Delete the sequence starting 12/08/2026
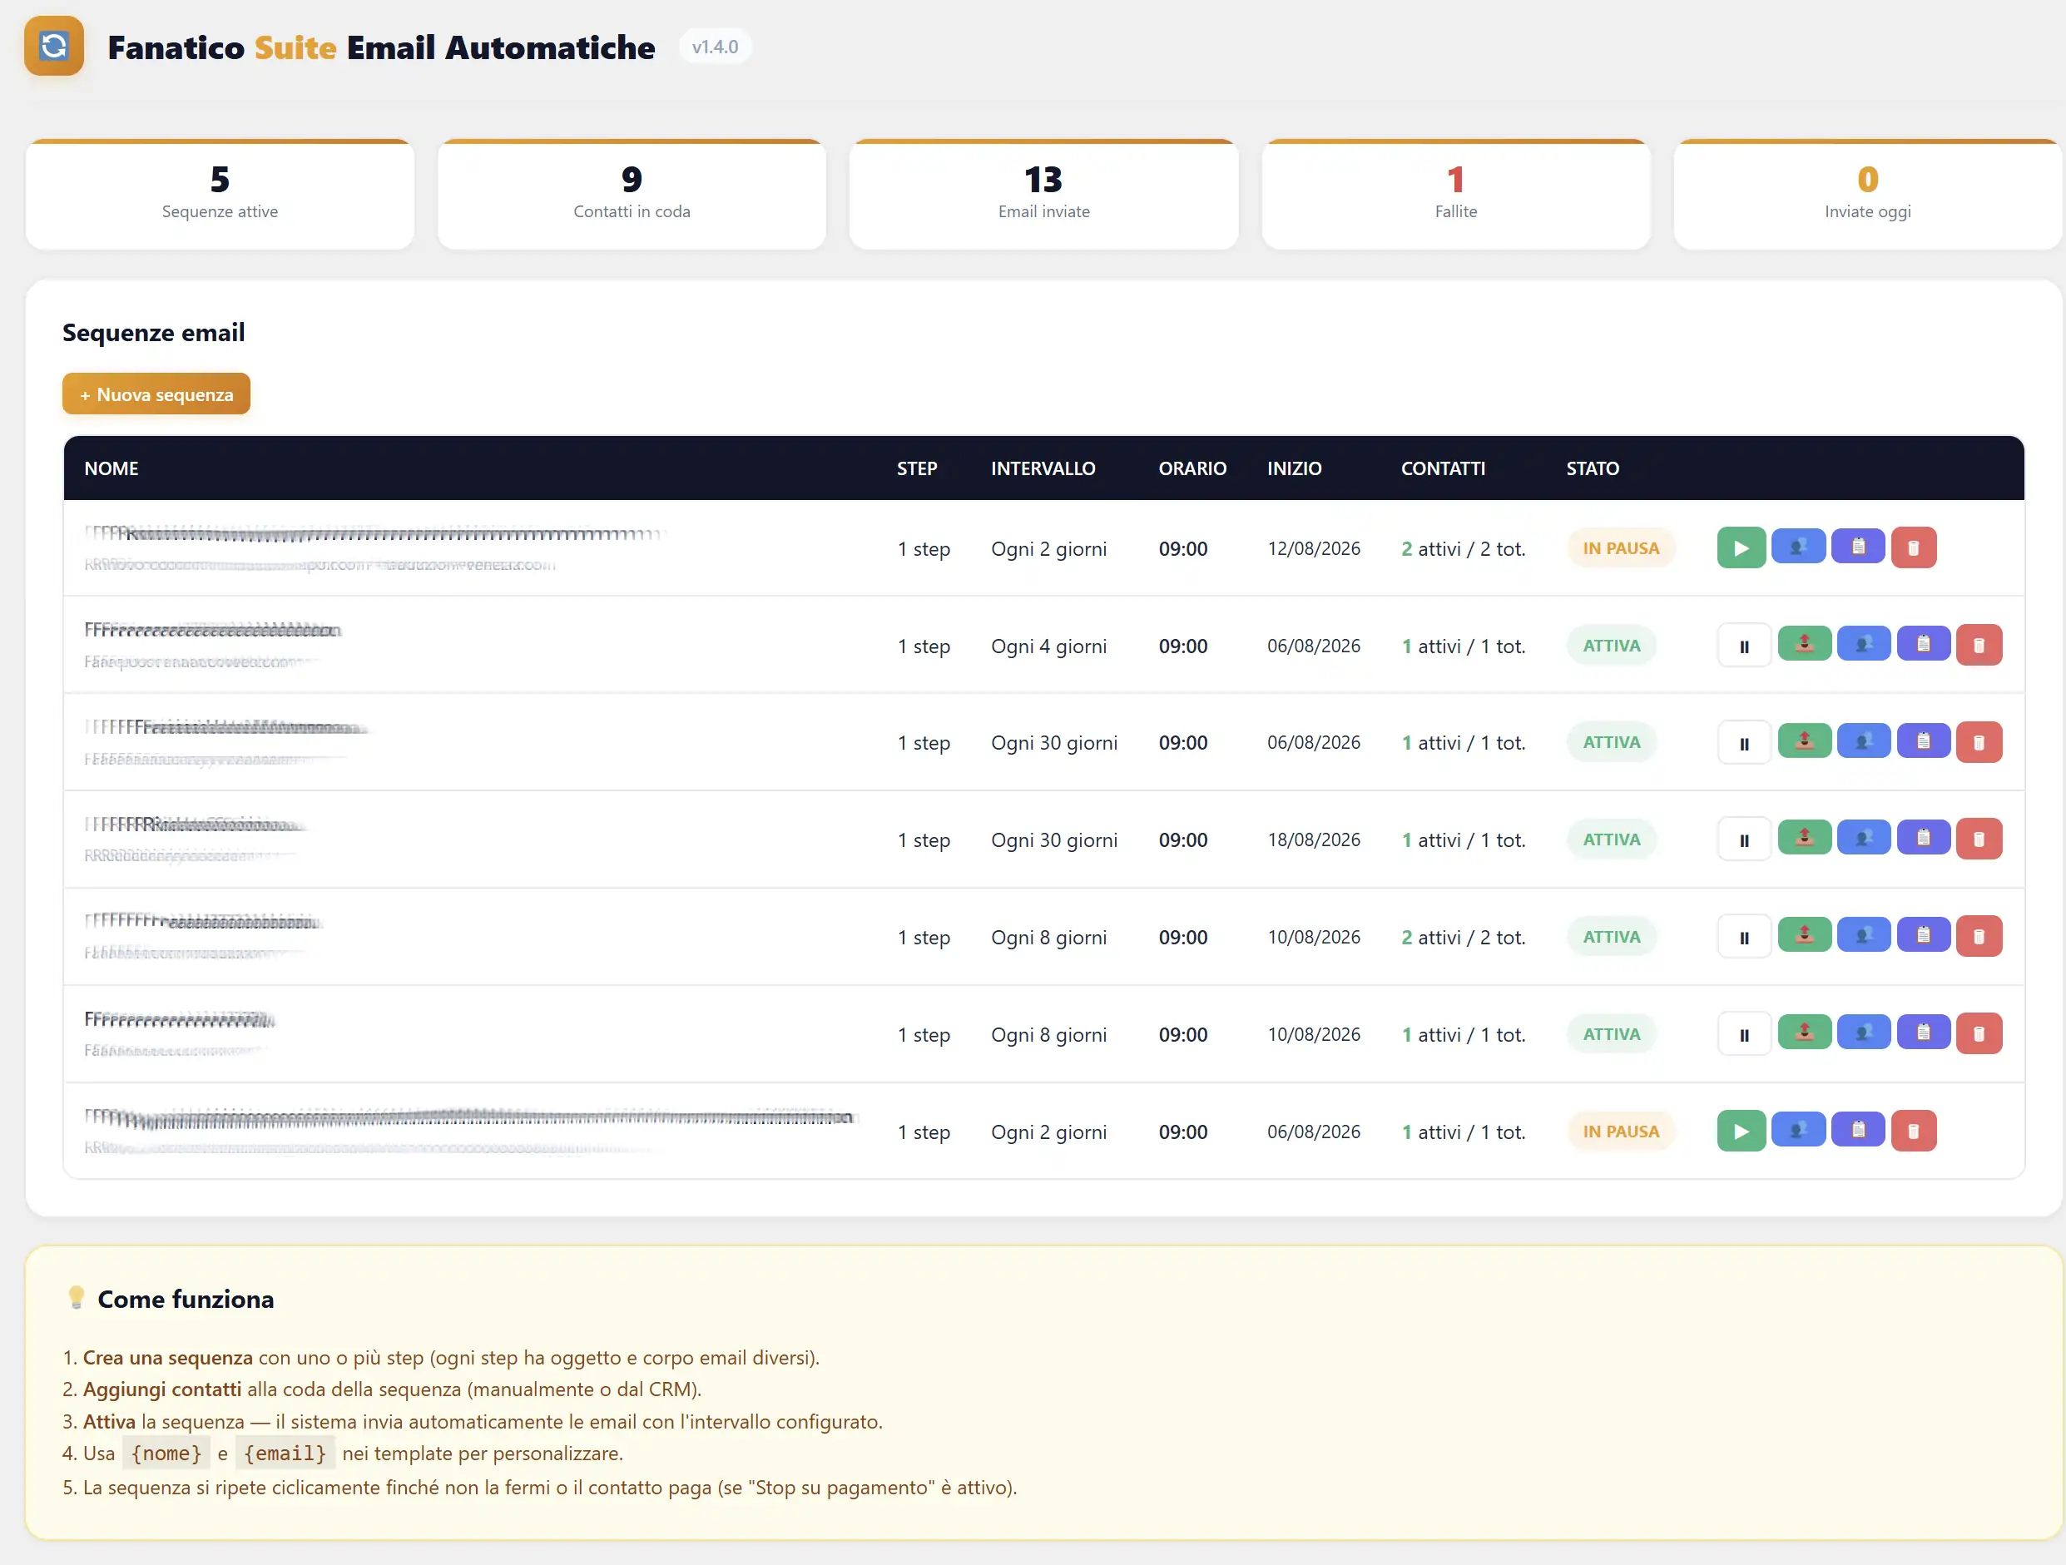The height and width of the screenshot is (1565, 2066). [1914, 548]
